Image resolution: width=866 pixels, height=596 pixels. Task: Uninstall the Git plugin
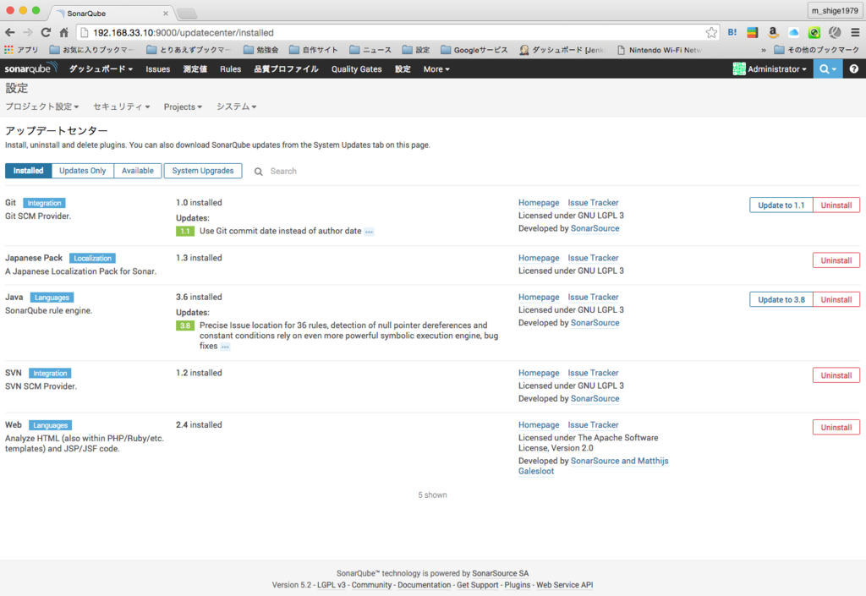coord(836,205)
